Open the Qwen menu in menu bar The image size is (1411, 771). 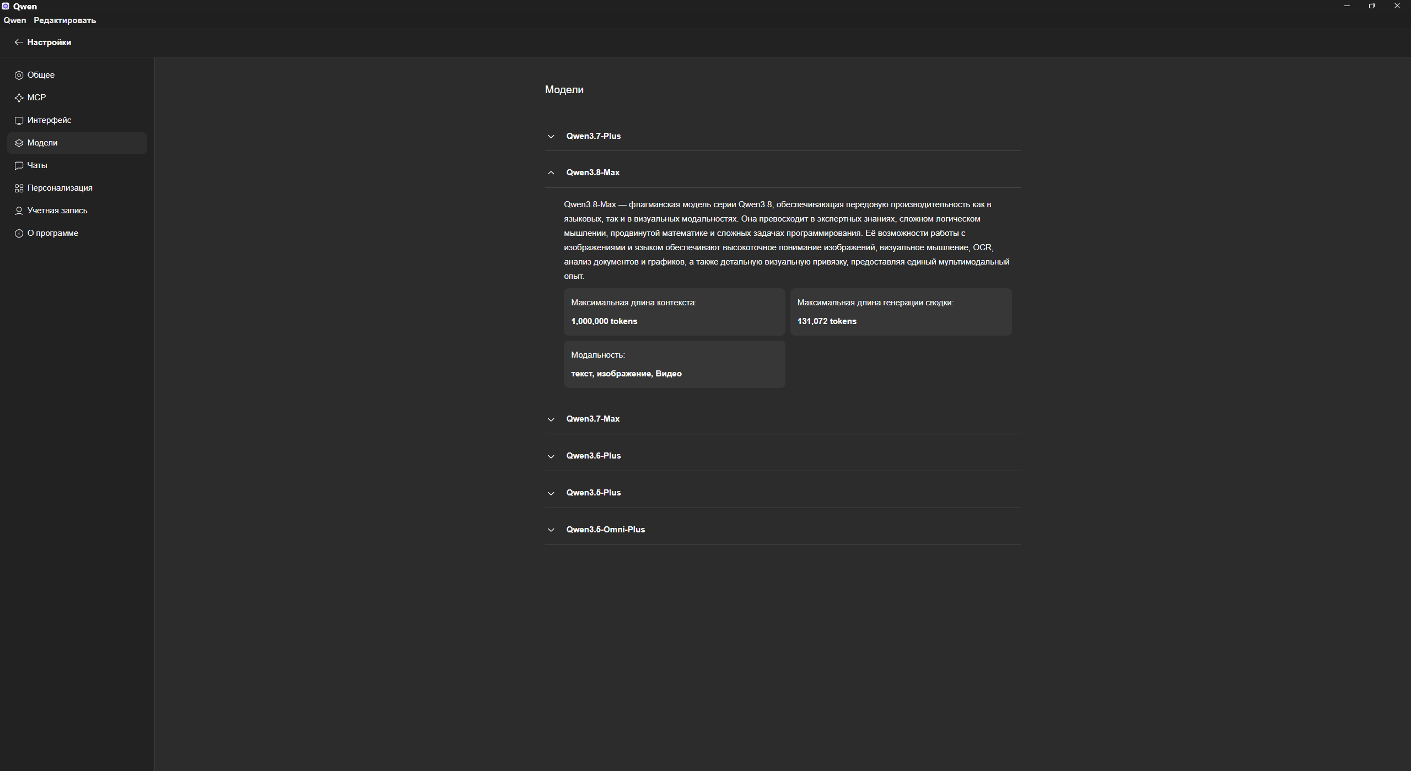click(15, 20)
